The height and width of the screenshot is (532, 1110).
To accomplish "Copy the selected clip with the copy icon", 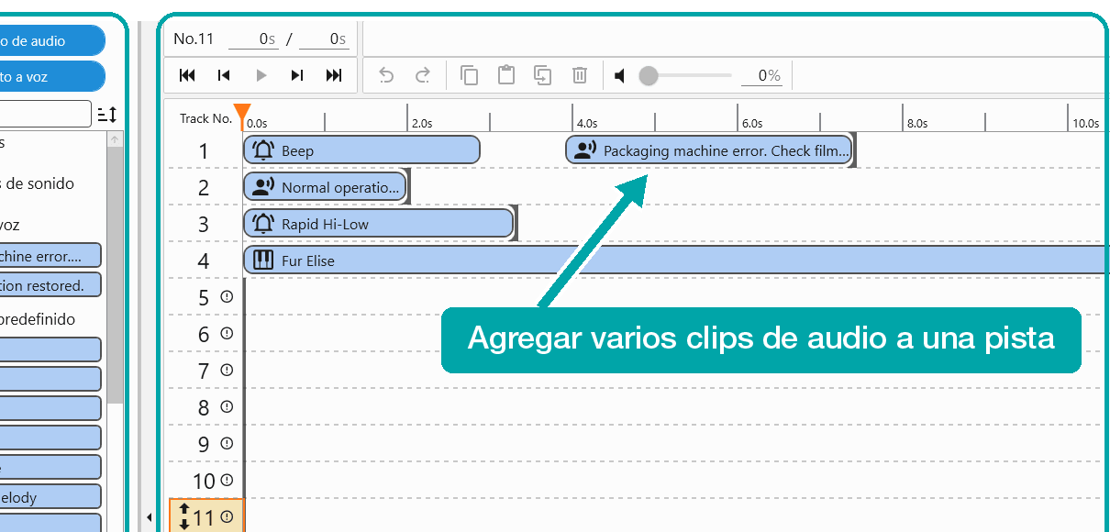I will coord(469,75).
